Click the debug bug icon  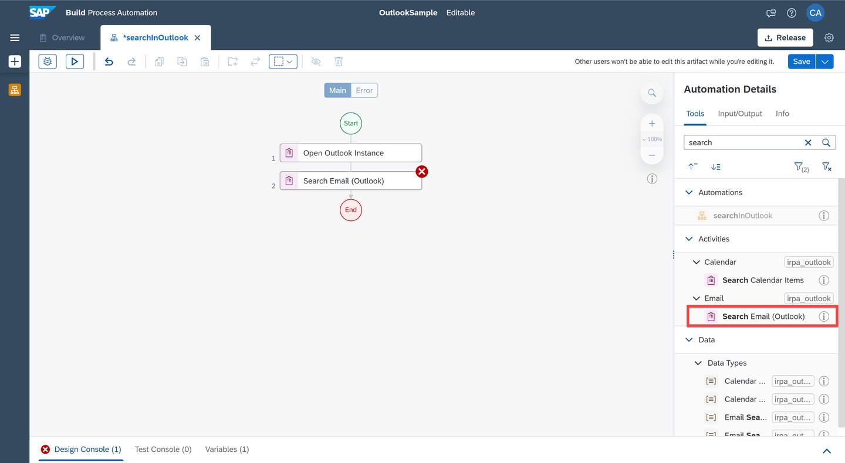[48, 62]
